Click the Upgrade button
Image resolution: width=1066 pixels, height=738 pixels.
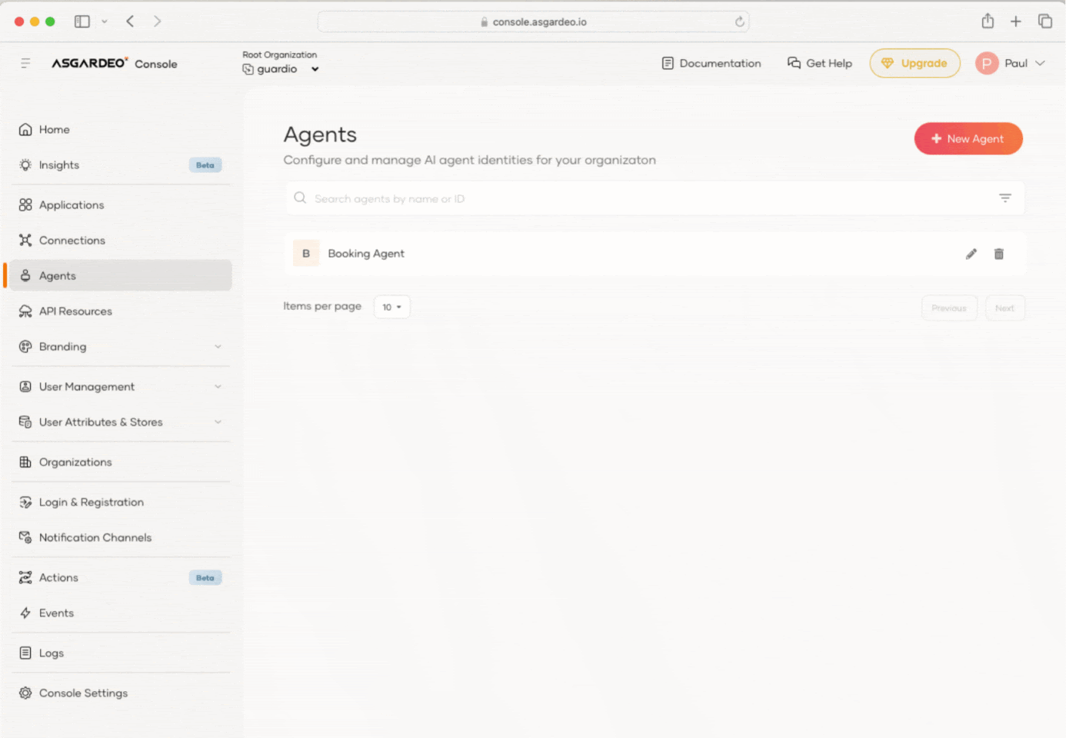[914, 63]
